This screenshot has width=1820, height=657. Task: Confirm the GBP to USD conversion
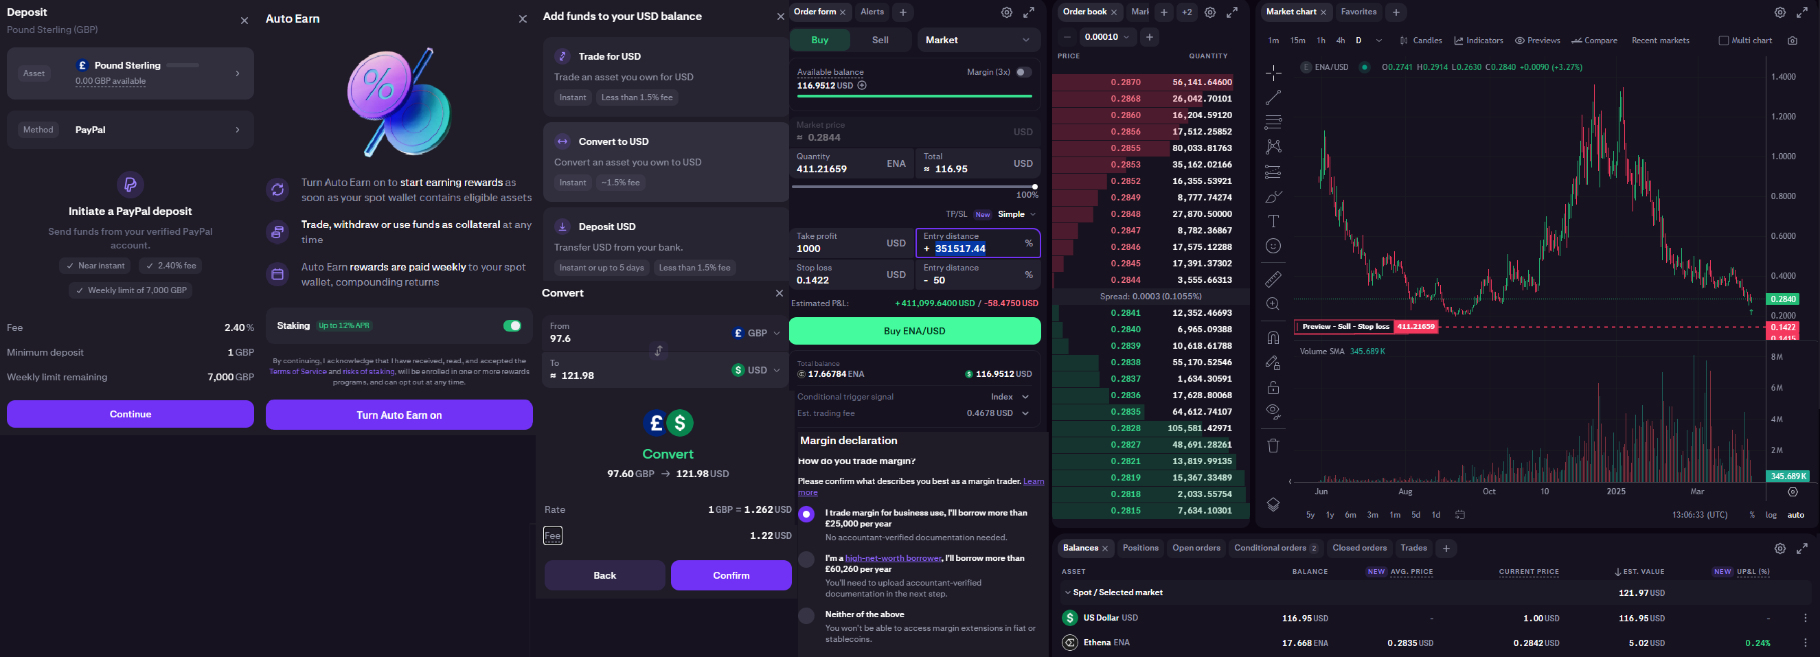pyautogui.click(x=731, y=575)
